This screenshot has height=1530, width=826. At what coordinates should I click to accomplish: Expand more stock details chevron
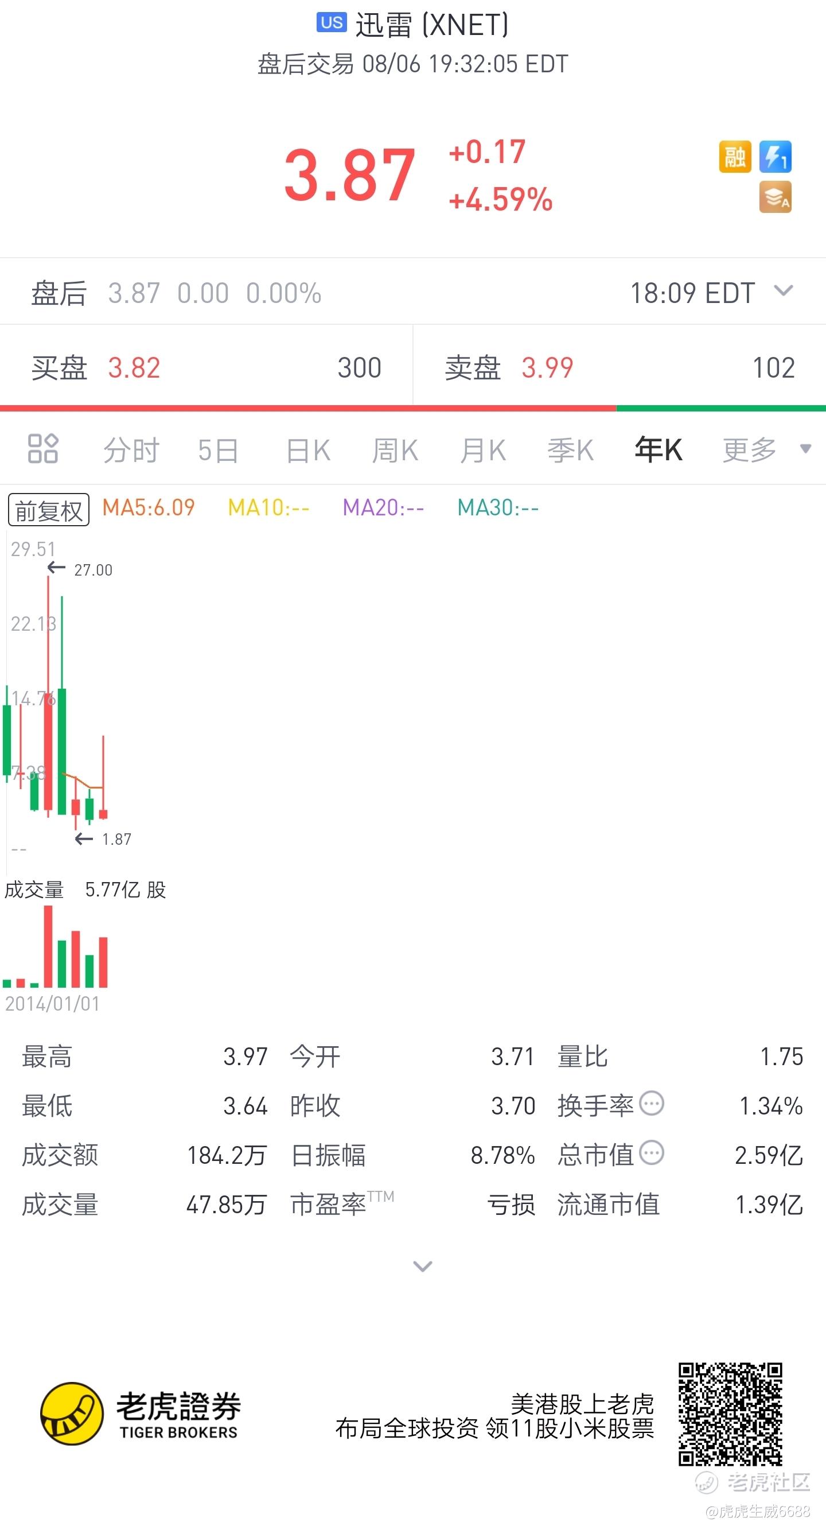tap(422, 1266)
